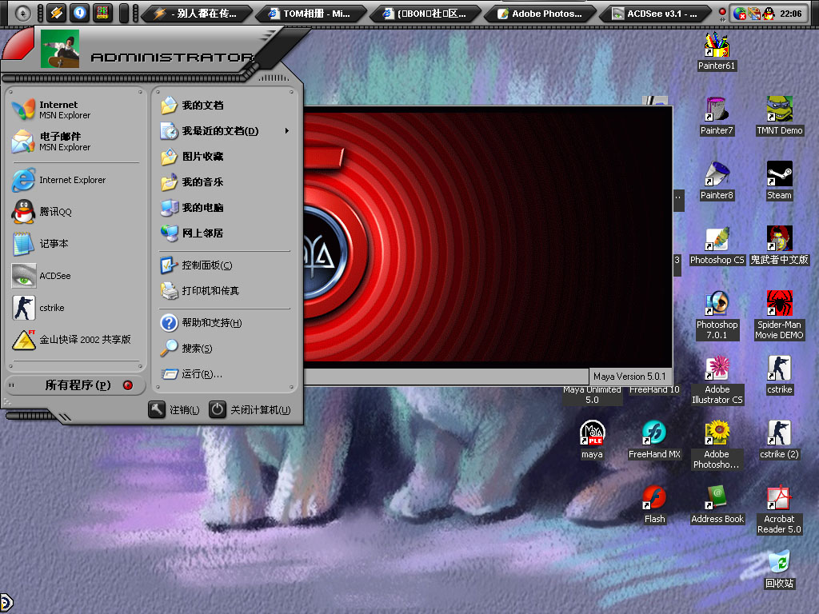Open the Painter8 desktop icon
Viewport: 819px width, 614px height.
(x=716, y=181)
